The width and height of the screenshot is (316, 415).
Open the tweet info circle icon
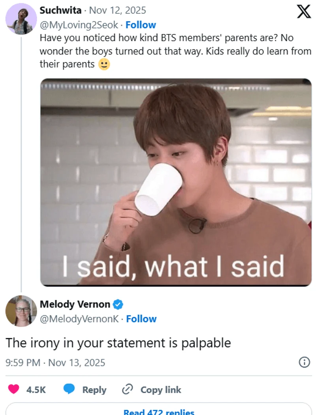304,362
